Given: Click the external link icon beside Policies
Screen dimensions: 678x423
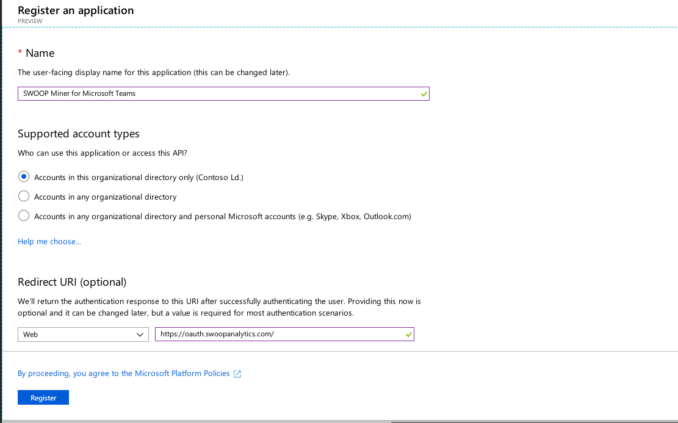Looking at the screenshot, I should tap(237, 374).
